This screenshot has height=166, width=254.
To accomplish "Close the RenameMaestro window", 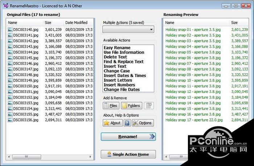I will point(246,6).
